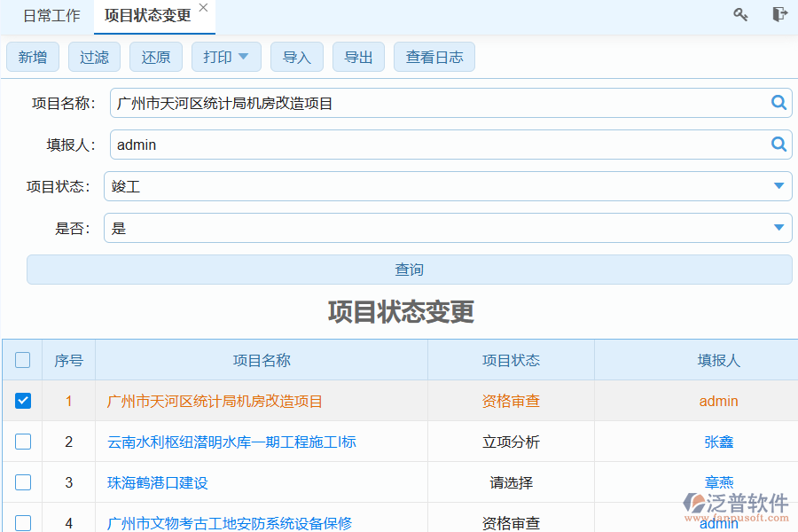
Task: Click search icon in 填报人 field
Action: tap(778, 144)
